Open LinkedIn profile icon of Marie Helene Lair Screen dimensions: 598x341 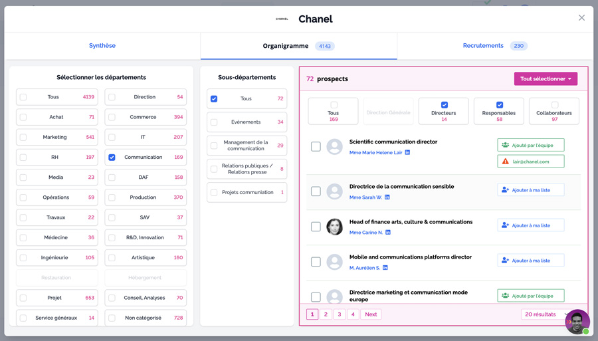point(407,153)
